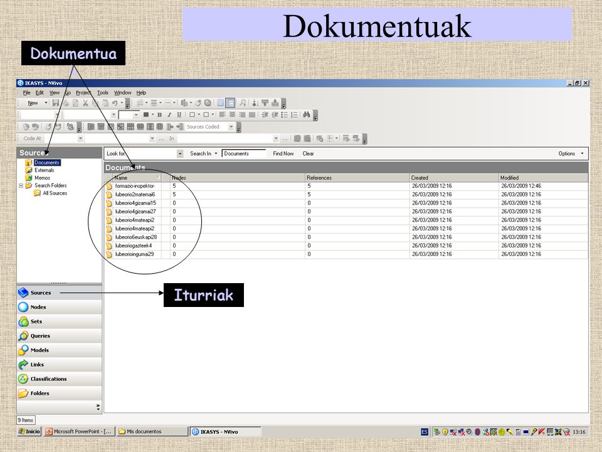Select Externals in Sources tree

coord(44,170)
